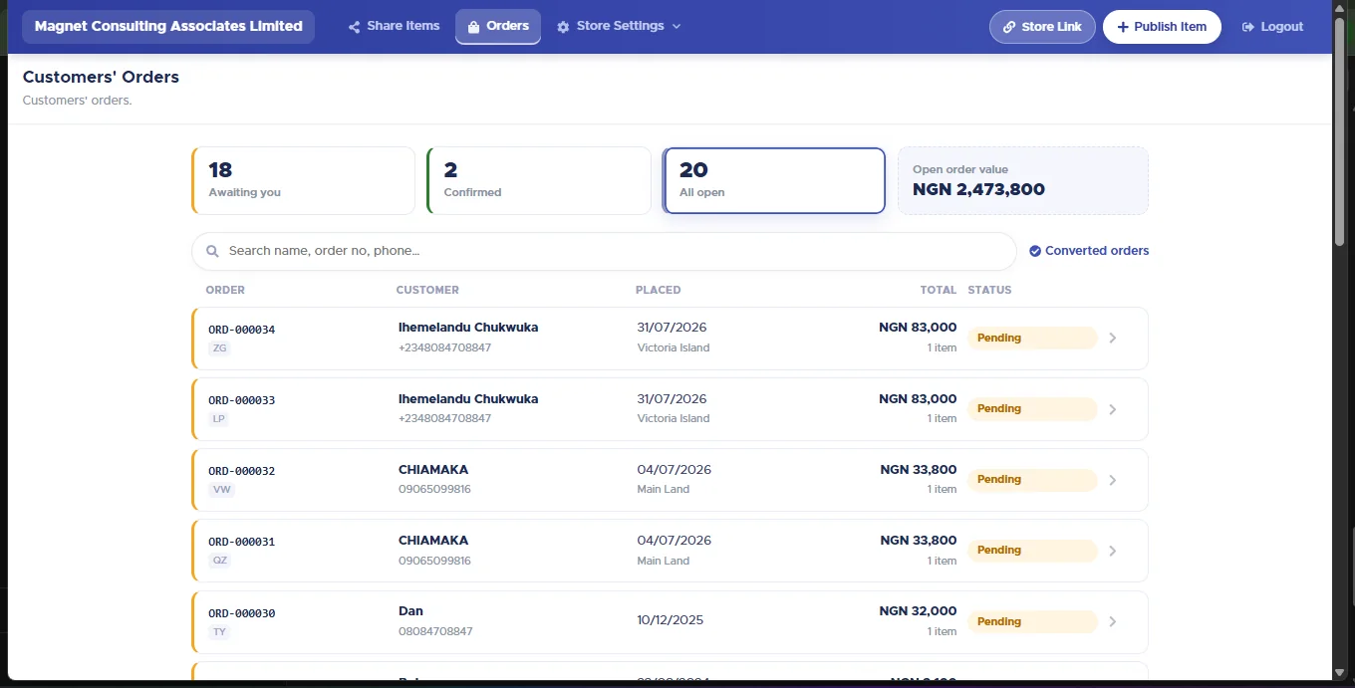Click the VW tag under ORD-000032

221,490
